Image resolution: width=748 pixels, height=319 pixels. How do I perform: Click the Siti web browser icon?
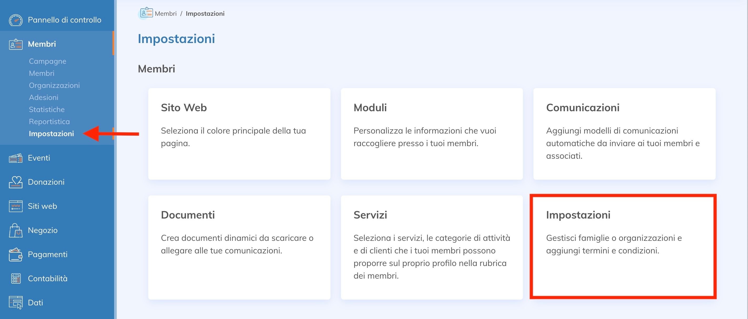coord(16,206)
